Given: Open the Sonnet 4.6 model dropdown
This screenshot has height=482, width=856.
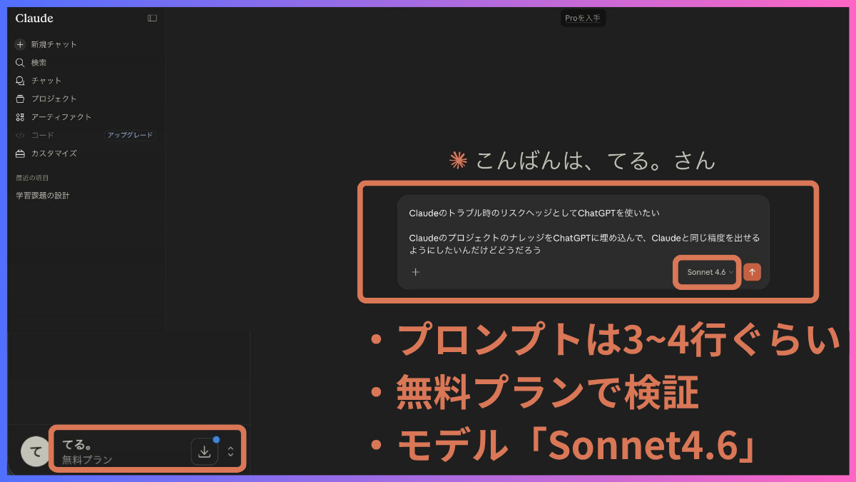Looking at the screenshot, I should 710,272.
